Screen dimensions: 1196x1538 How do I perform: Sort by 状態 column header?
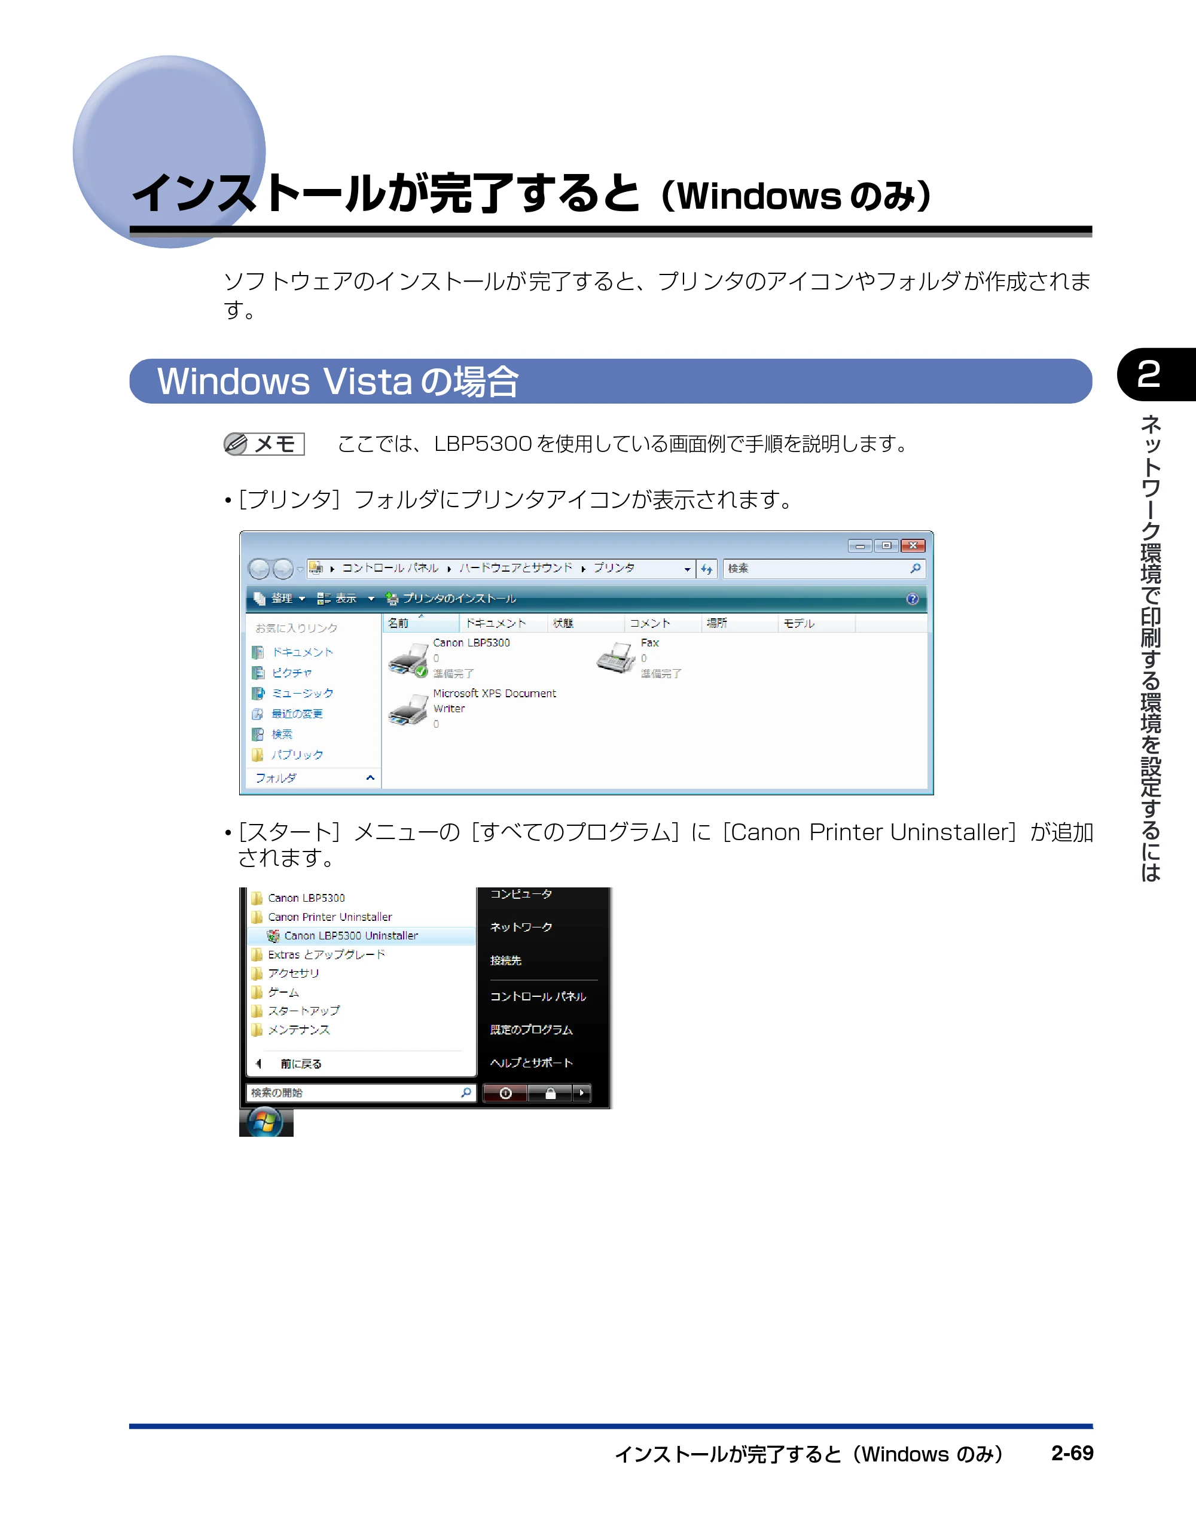click(585, 623)
